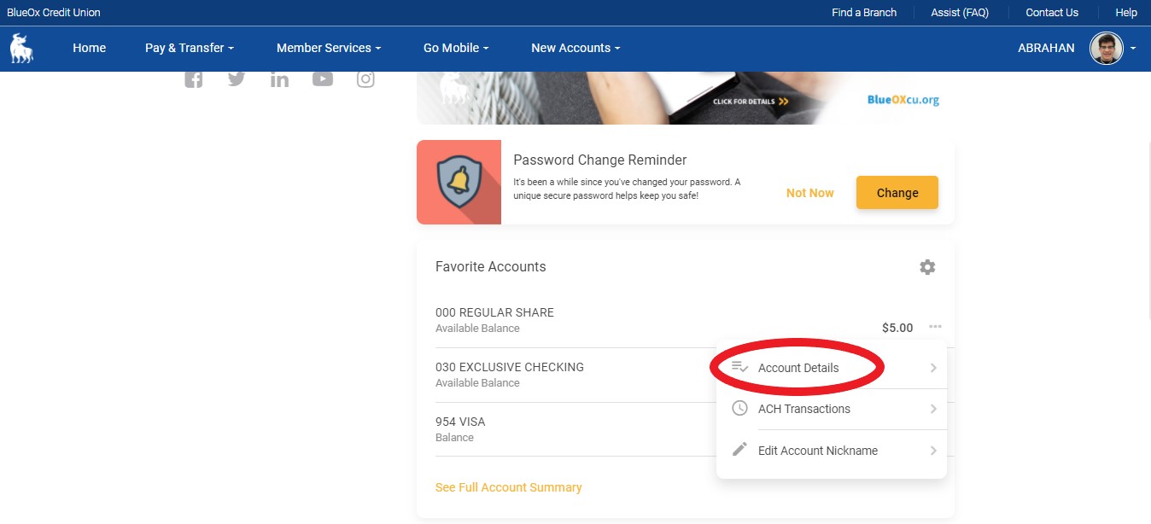Click the Find a Branch link
This screenshot has width=1151, height=524.
click(x=864, y=13)
